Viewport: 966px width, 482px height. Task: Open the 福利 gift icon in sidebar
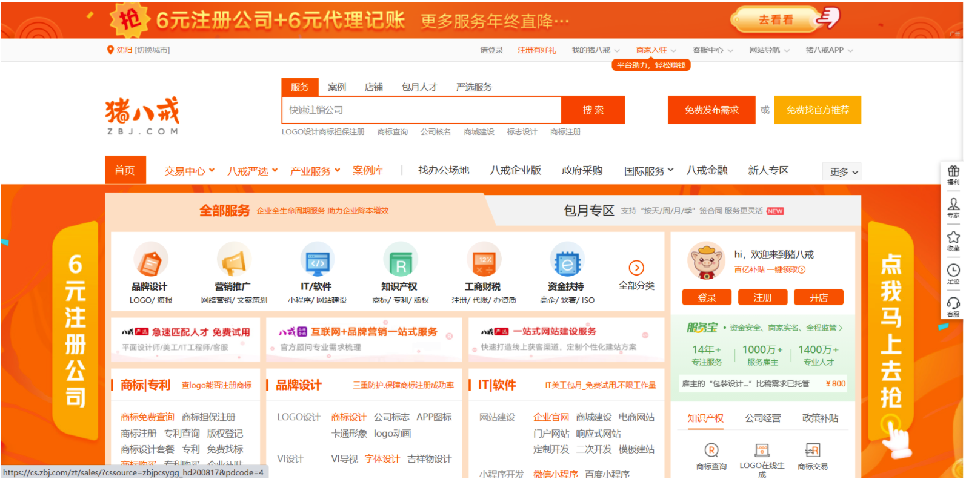(953, 171)
